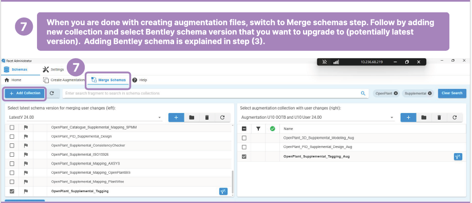
Task: Click flag icon for OpenPlant_Catalogue_Supplemental_Mapping_SPMM
Action: click(x=26, y=127)
